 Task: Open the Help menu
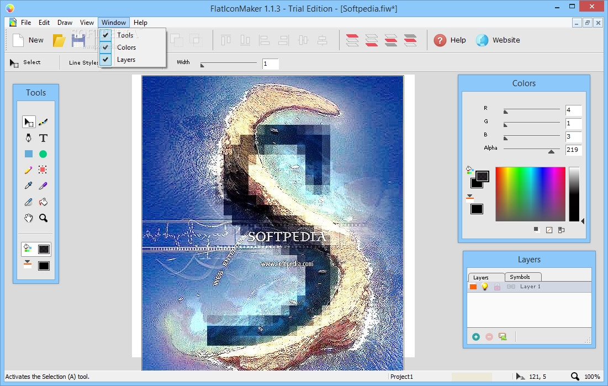pos(140,23)
